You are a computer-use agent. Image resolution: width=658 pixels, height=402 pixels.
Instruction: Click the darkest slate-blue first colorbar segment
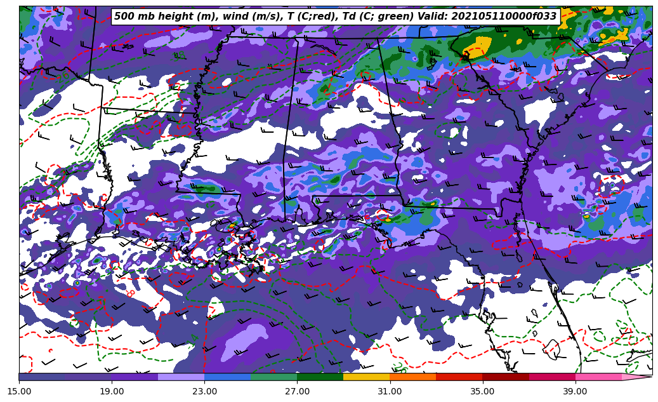42,377
